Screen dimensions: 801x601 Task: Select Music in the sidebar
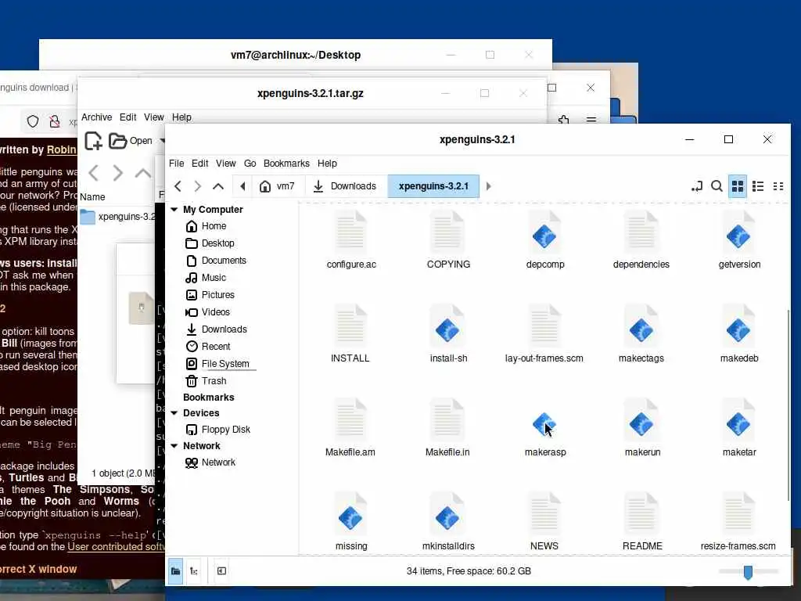pyautogui.click(x=214, y=278)
